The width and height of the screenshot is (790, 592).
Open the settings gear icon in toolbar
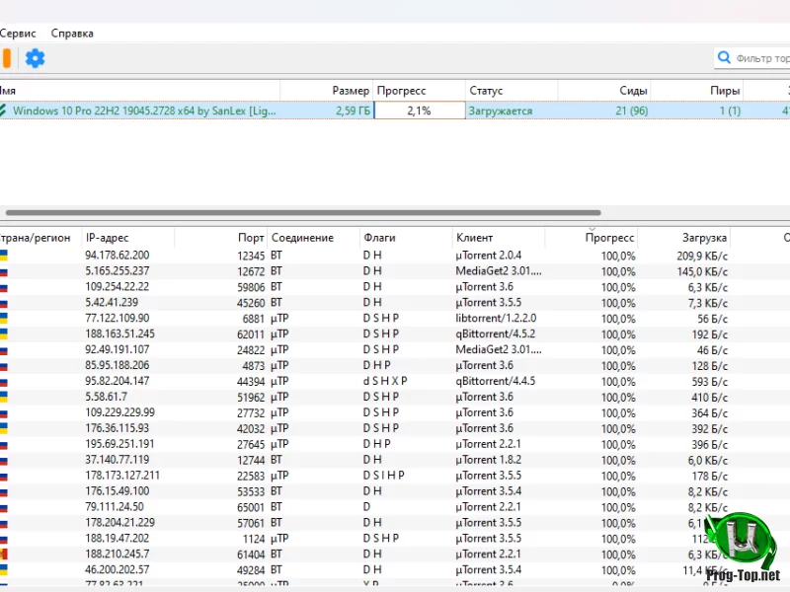point(35,58)
